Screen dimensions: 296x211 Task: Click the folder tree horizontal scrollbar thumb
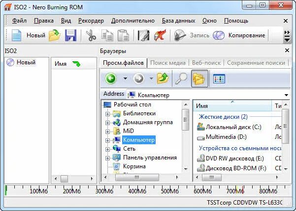pos(137,177)
